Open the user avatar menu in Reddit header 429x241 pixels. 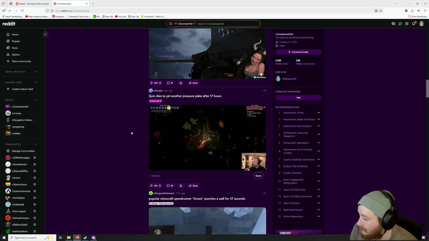click(x=421, y=24)
